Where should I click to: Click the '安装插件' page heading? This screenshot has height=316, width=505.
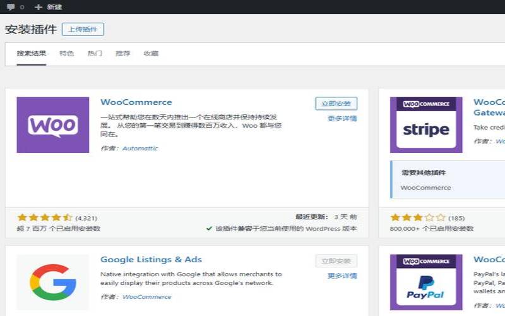pyautogui.click(x=31, y=29)
